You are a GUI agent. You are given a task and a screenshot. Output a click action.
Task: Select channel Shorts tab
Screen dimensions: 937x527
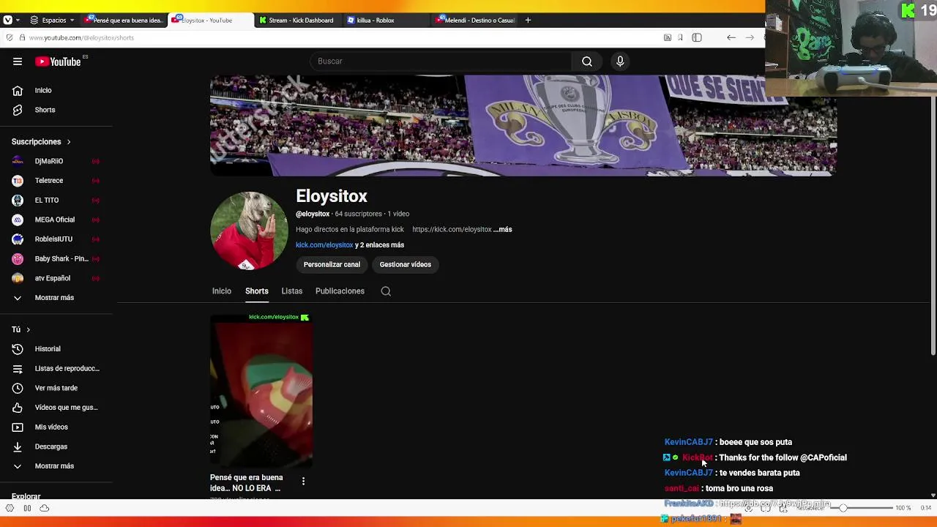point(256,291)
